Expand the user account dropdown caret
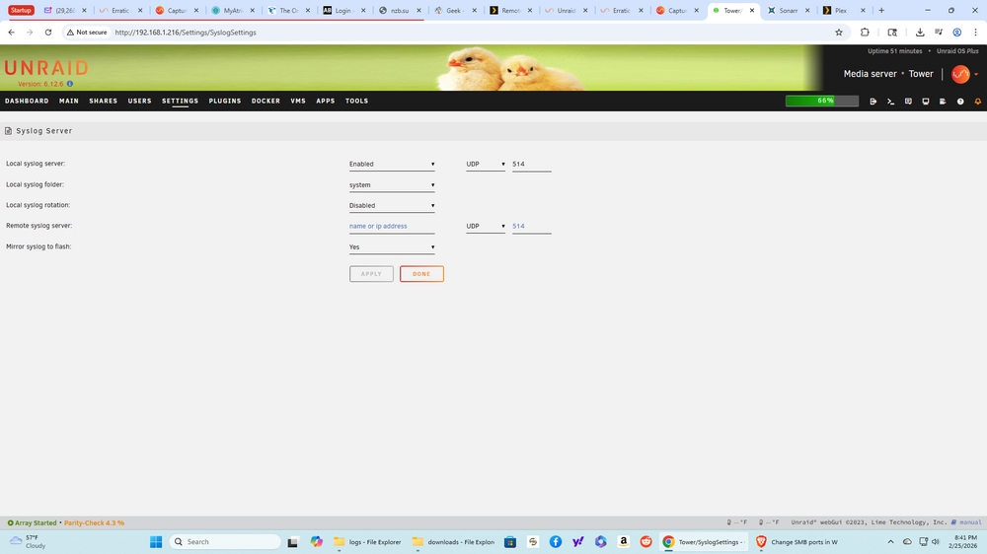 (976, 74)
